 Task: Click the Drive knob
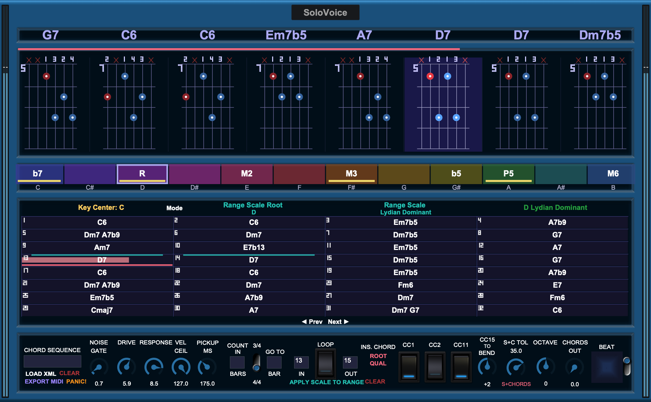pyautogui.click(x=127, y=367)
